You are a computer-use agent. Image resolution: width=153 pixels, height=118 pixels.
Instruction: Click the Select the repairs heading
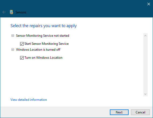pos(43,26)
